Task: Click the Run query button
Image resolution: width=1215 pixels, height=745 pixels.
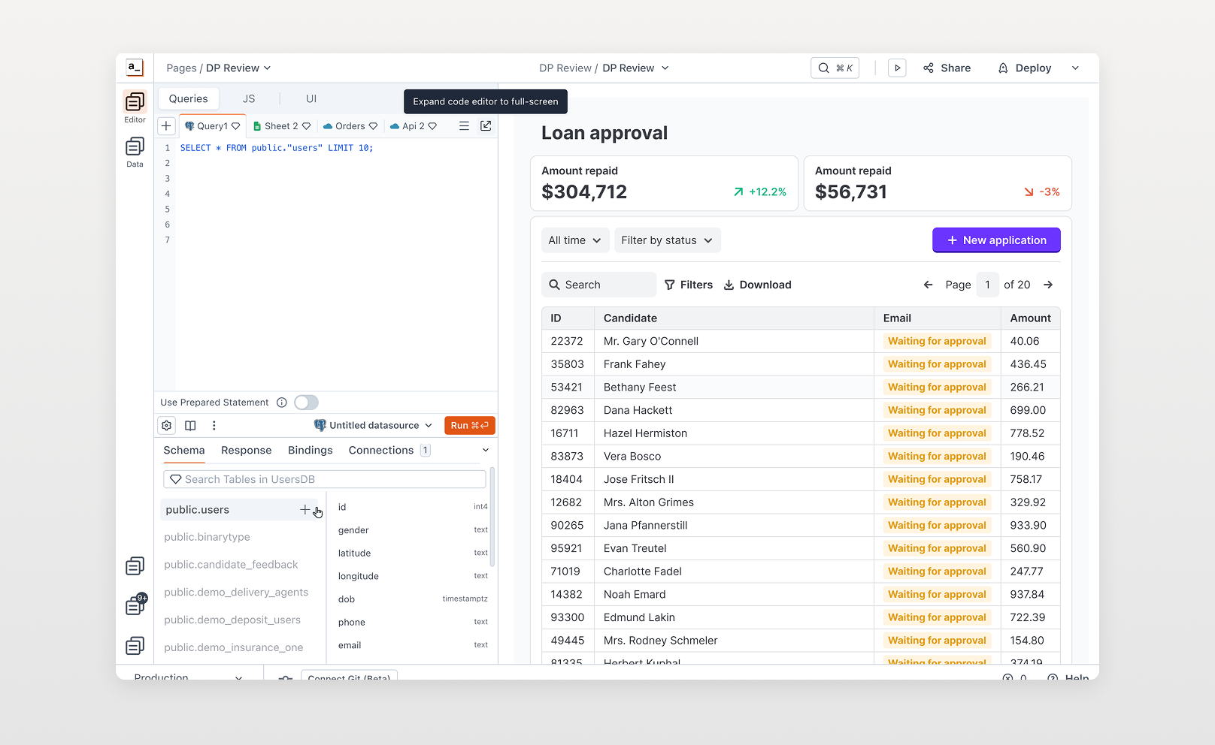Action: coord(470,425)
